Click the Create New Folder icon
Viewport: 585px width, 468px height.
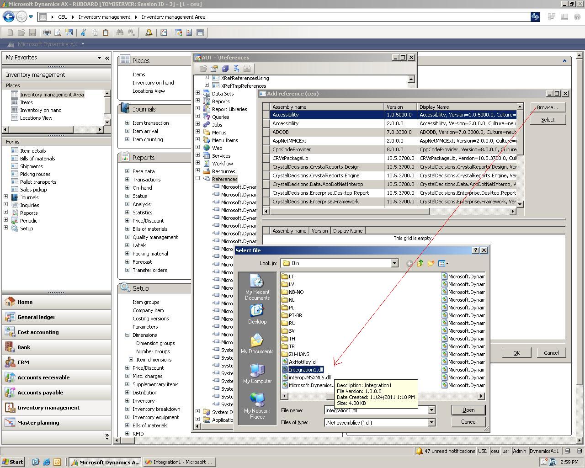click(431, 263)
